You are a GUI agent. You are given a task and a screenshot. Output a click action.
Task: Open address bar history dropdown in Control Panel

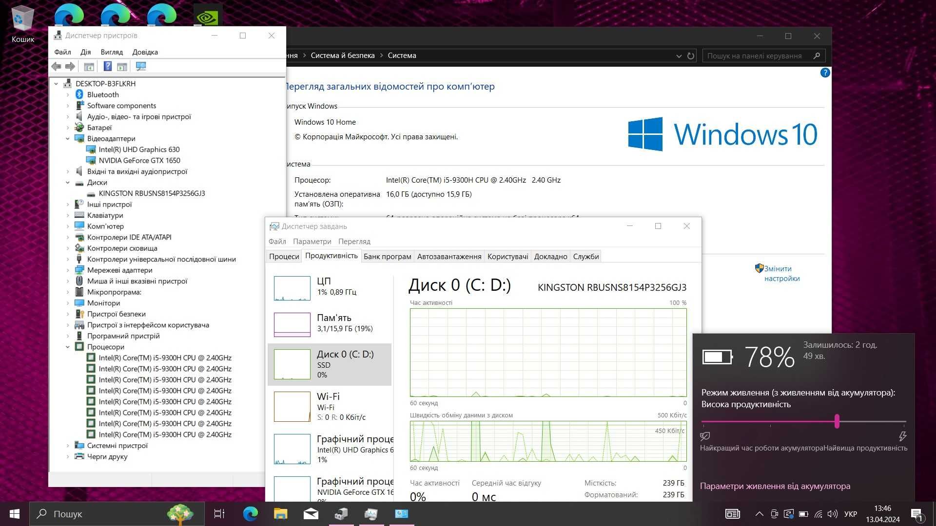pyautogui.click(x=679, y=56)
